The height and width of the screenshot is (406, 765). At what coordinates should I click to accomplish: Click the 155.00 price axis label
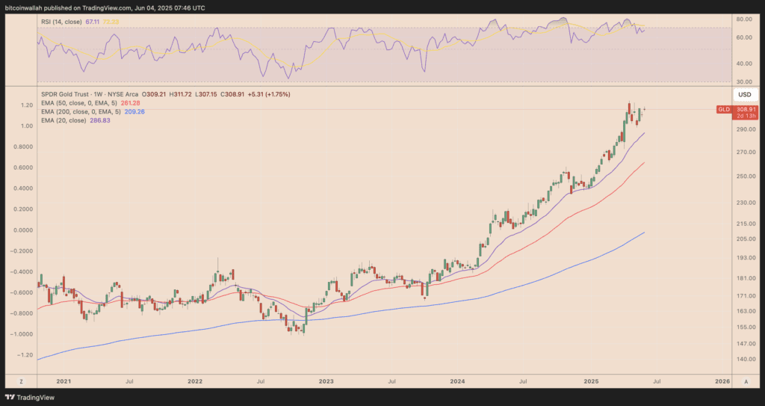pyautogui.click(x=746, y=327)
